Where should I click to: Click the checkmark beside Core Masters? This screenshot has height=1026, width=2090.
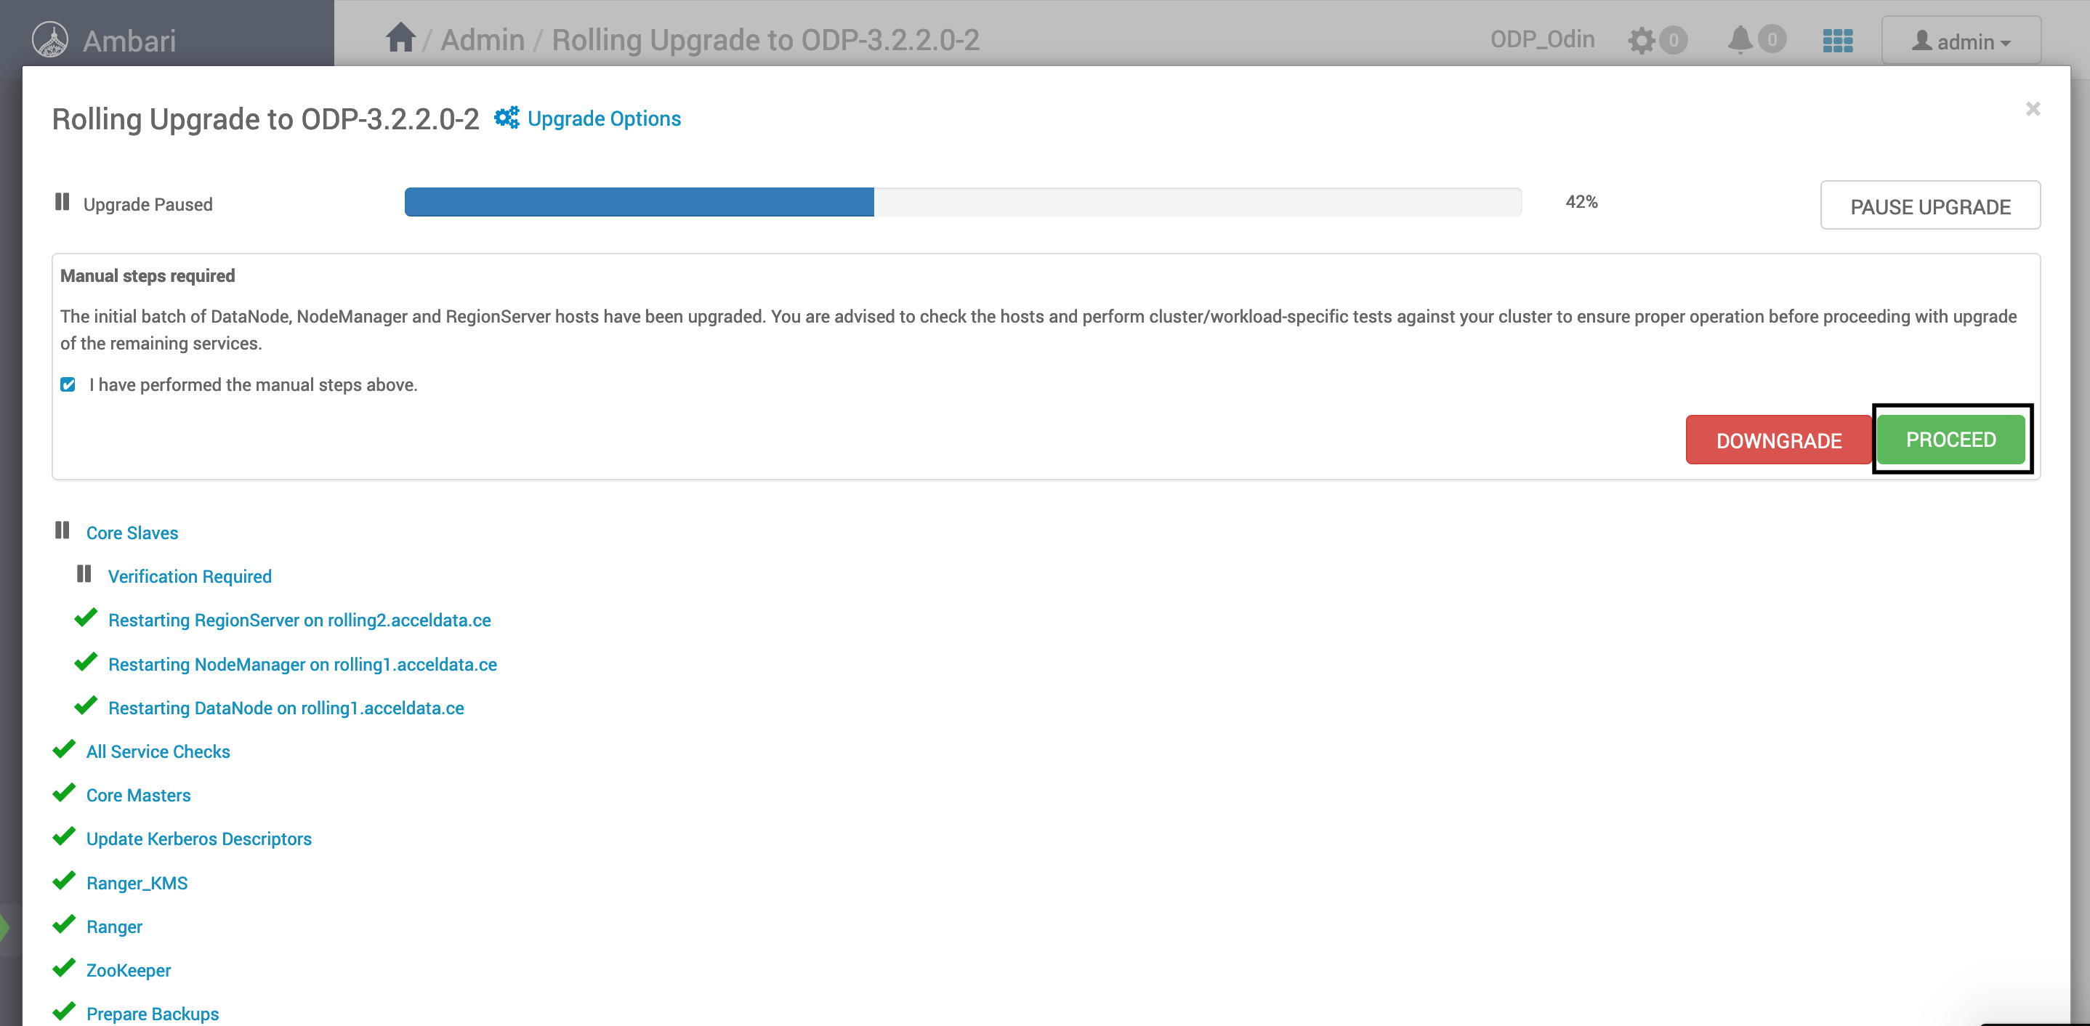63,793
